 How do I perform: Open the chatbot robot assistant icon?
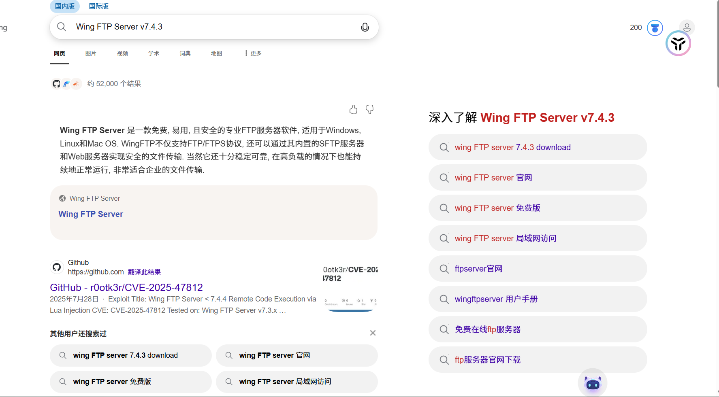[592, 383]
